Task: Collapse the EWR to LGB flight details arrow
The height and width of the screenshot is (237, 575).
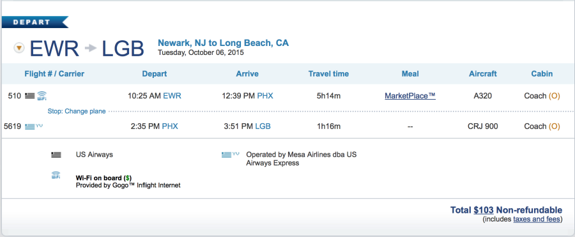Action: [x=19, y=48]
